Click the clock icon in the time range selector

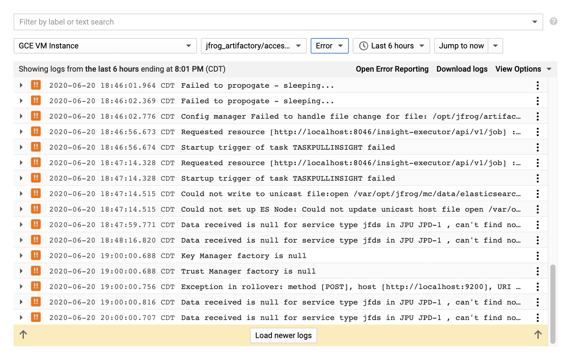pos(363,46)
